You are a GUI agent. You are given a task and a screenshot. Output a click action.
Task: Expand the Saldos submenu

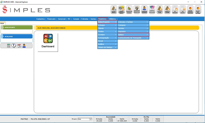[x=133, y=35]
